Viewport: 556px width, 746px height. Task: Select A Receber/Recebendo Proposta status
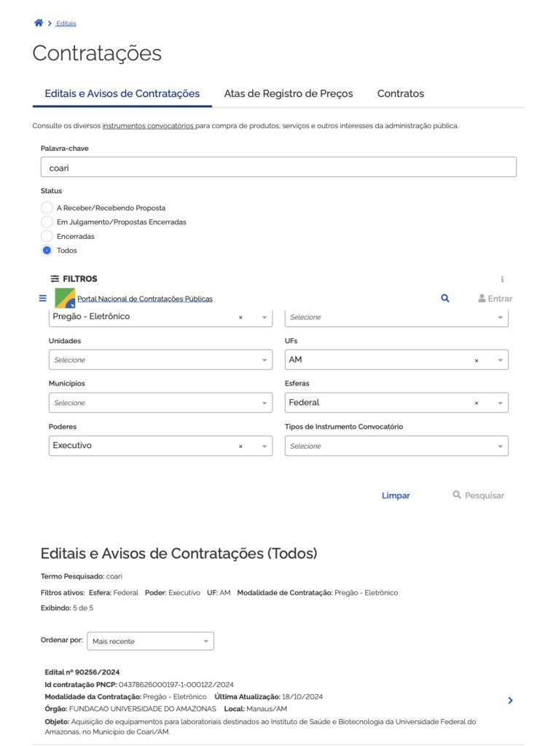(x=47, y=208)
